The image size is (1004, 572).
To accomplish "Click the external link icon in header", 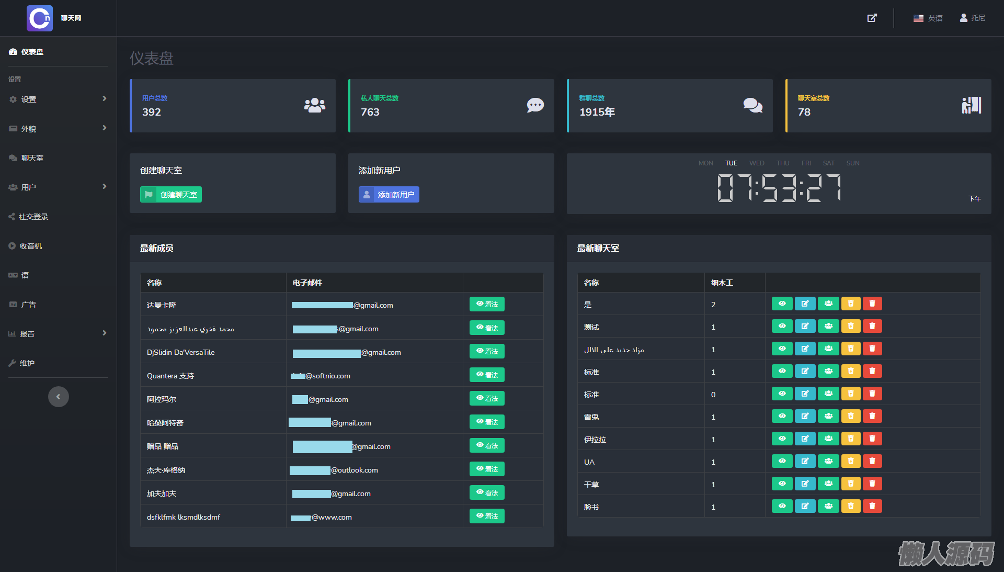I will point(872,18).
